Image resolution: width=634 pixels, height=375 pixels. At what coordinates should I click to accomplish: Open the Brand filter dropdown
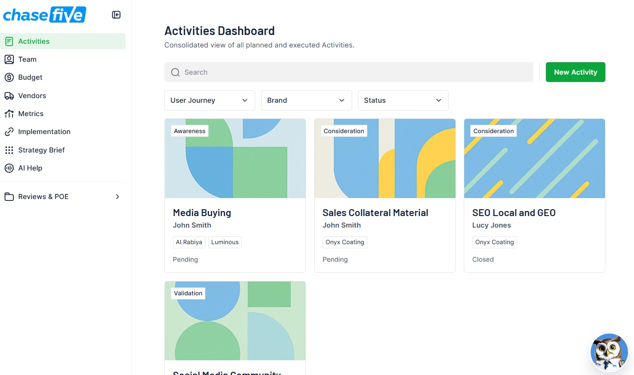coord(306,100)
